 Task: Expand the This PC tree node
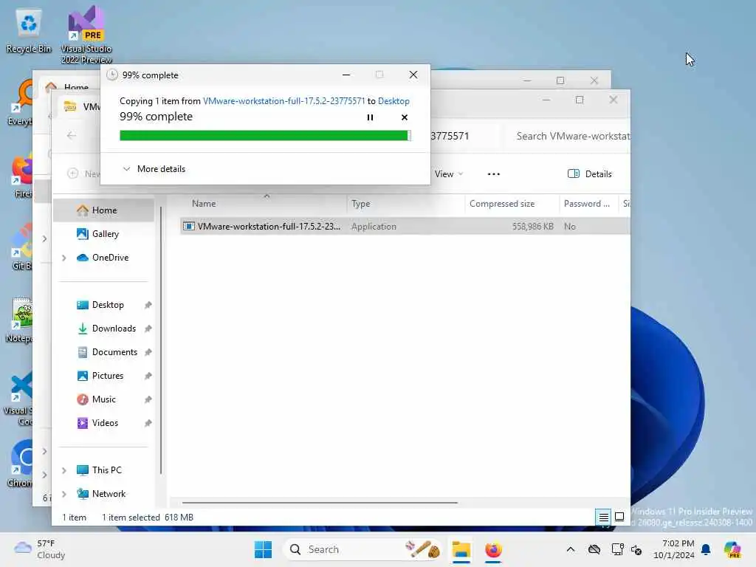coord(64,470)
